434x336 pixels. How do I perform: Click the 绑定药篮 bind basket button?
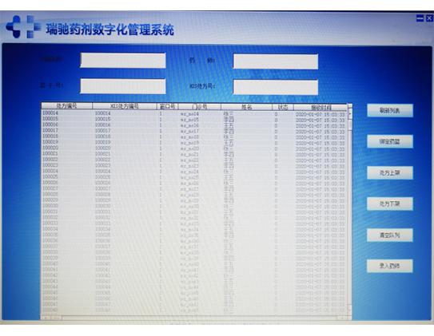coord(390,141)
